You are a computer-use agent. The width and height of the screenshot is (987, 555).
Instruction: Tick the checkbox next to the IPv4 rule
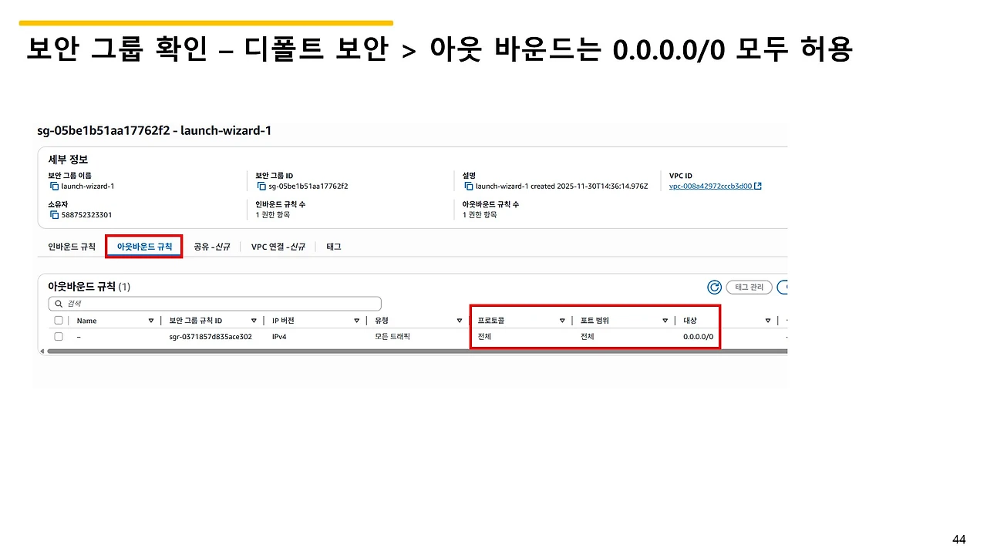[59, 336]
